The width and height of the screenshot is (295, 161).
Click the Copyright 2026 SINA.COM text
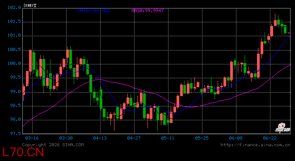pyautogui.click(x=53, y=145)
